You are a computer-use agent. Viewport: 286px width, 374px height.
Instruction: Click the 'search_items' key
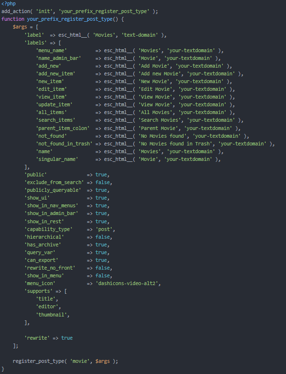[x=56, y=120]
